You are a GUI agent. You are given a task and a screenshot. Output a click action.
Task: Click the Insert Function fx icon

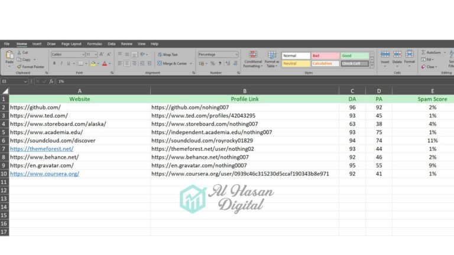pyautogui.click(x=51, y=81)
